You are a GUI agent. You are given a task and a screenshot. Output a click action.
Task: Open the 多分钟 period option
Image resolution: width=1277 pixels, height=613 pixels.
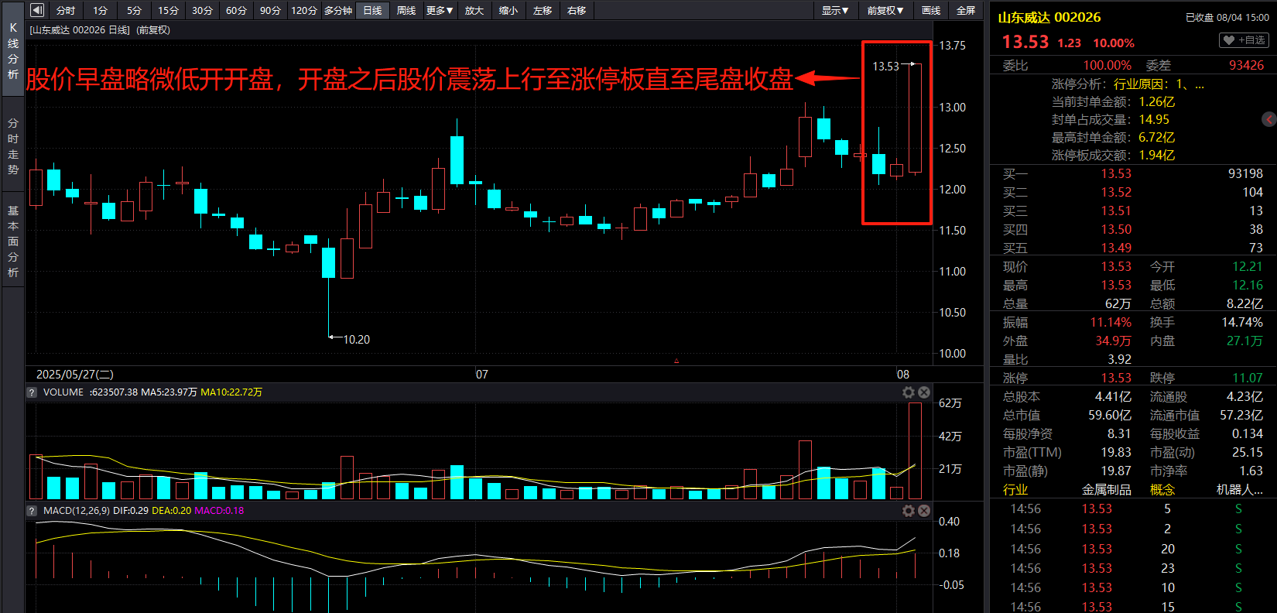pyautogui.click(x=338, y=10)
